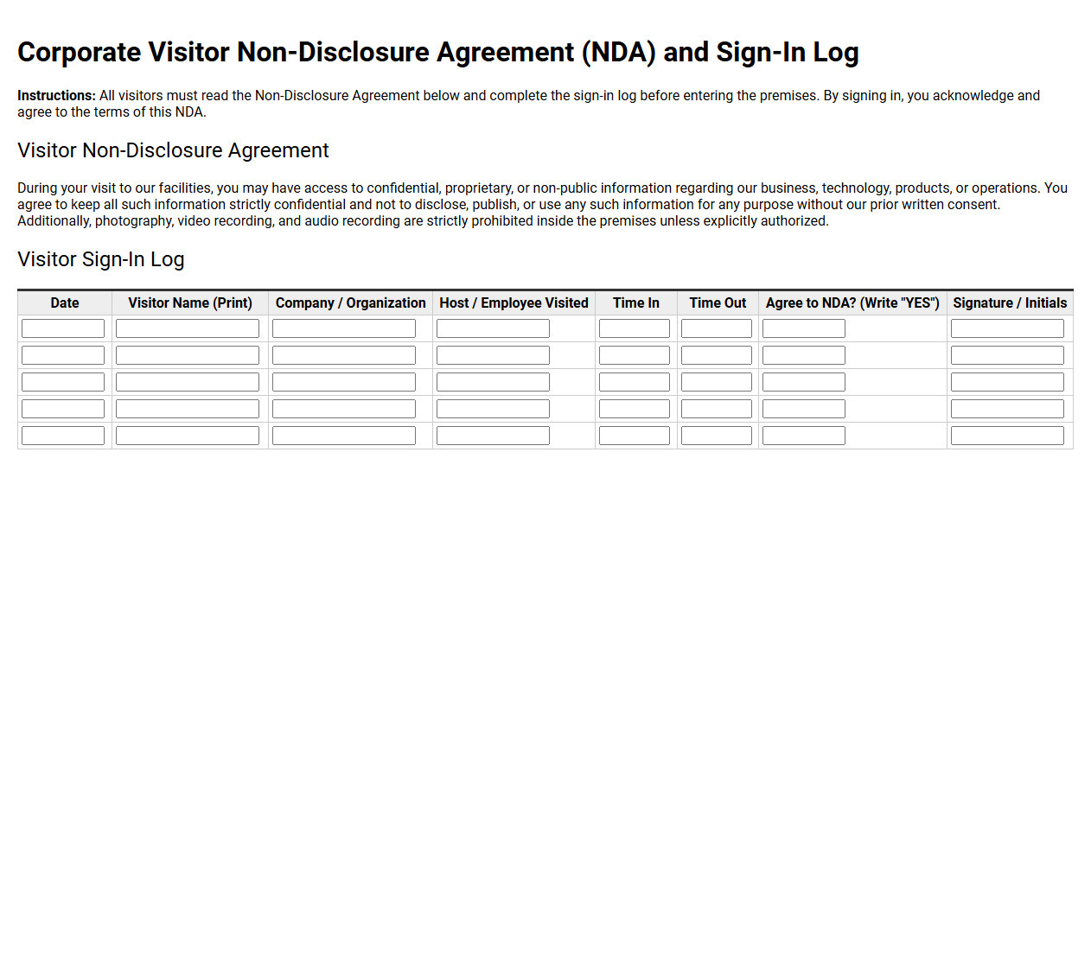Click the first row Date field
The width and height of the screenshot is (1091, 968).
pos(63,328)
